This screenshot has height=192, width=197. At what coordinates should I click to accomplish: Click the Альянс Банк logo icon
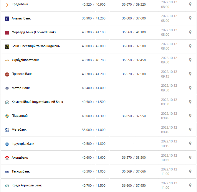pyautogui.click(x=7, y=19)
